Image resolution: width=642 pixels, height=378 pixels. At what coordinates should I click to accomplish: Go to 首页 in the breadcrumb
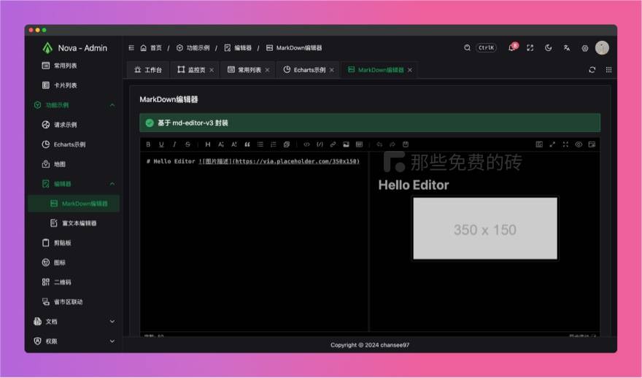[151, 48]
